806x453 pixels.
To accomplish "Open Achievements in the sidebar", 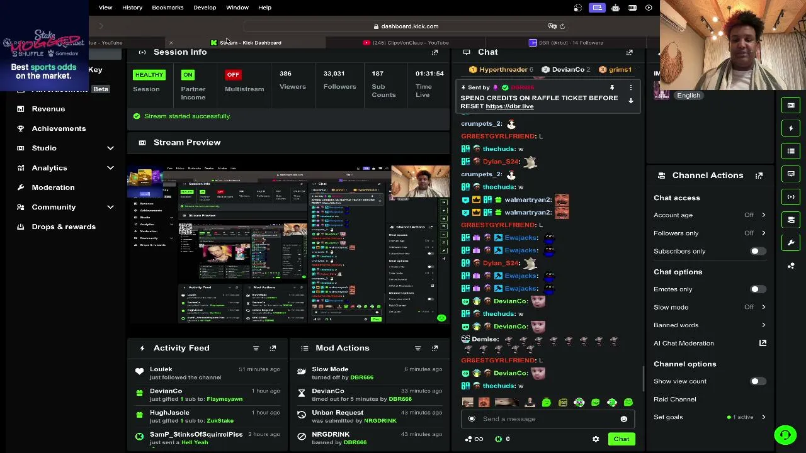I will coord(59,128).
